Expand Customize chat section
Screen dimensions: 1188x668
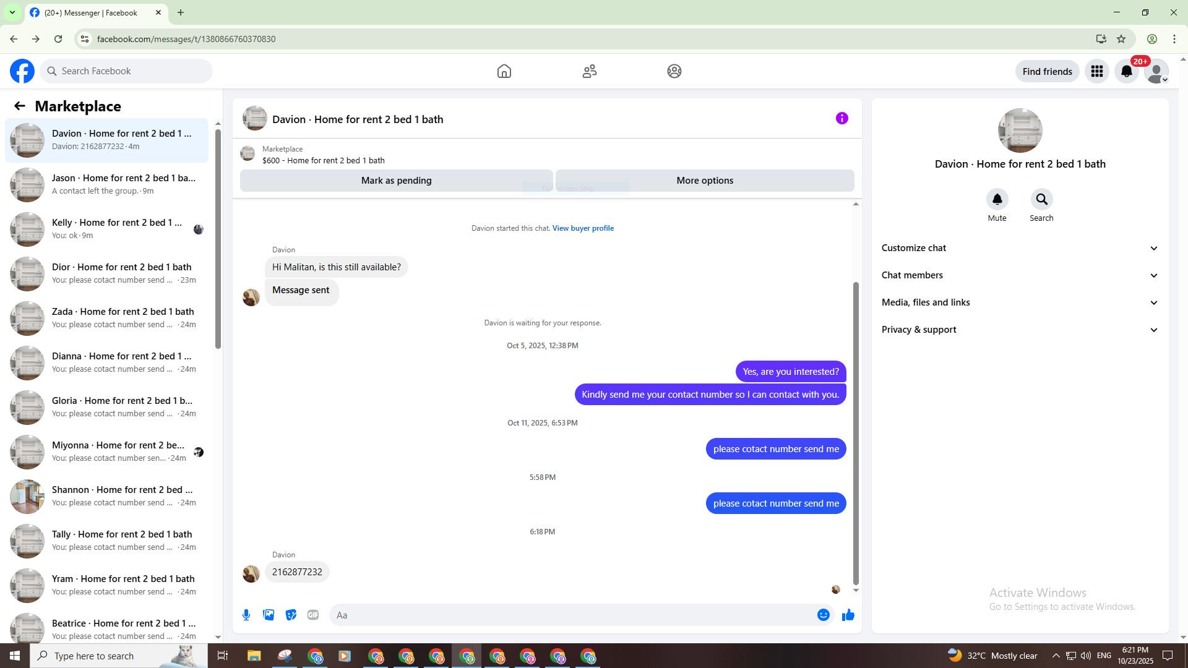pyautogui.click(x=1019, y=248)
